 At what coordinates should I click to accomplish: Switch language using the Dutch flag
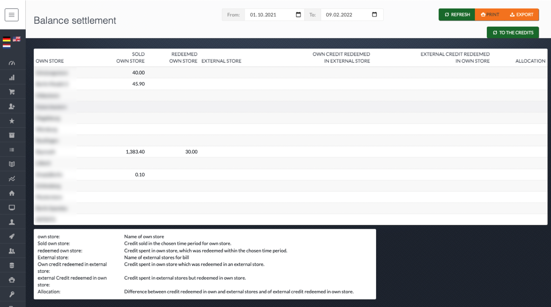tap(6, 46)
